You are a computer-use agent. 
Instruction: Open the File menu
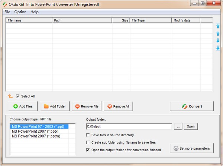tap(7, 12)
